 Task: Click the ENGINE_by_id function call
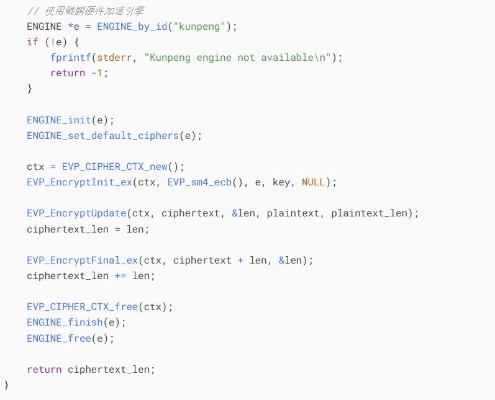pyautogui.click(x=132, y=27)
